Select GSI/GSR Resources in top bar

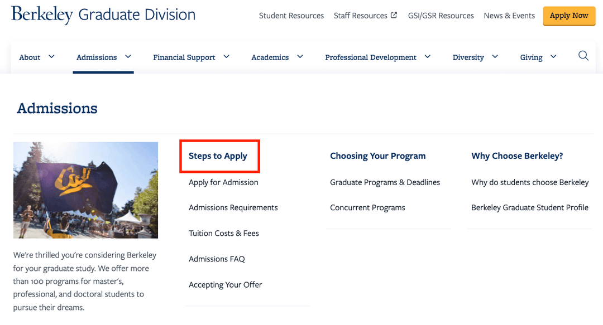click(x=441, y=16)
